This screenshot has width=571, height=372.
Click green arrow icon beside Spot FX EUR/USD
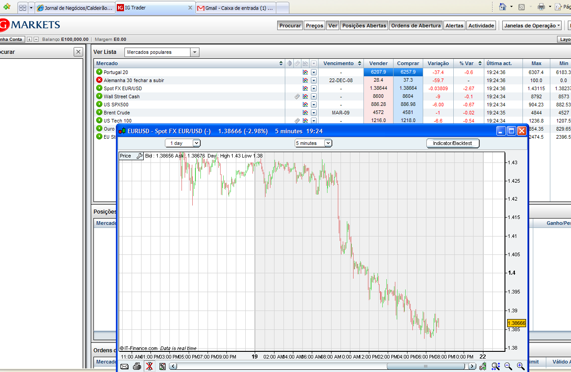pyautogui.click(x=99, y=88)
